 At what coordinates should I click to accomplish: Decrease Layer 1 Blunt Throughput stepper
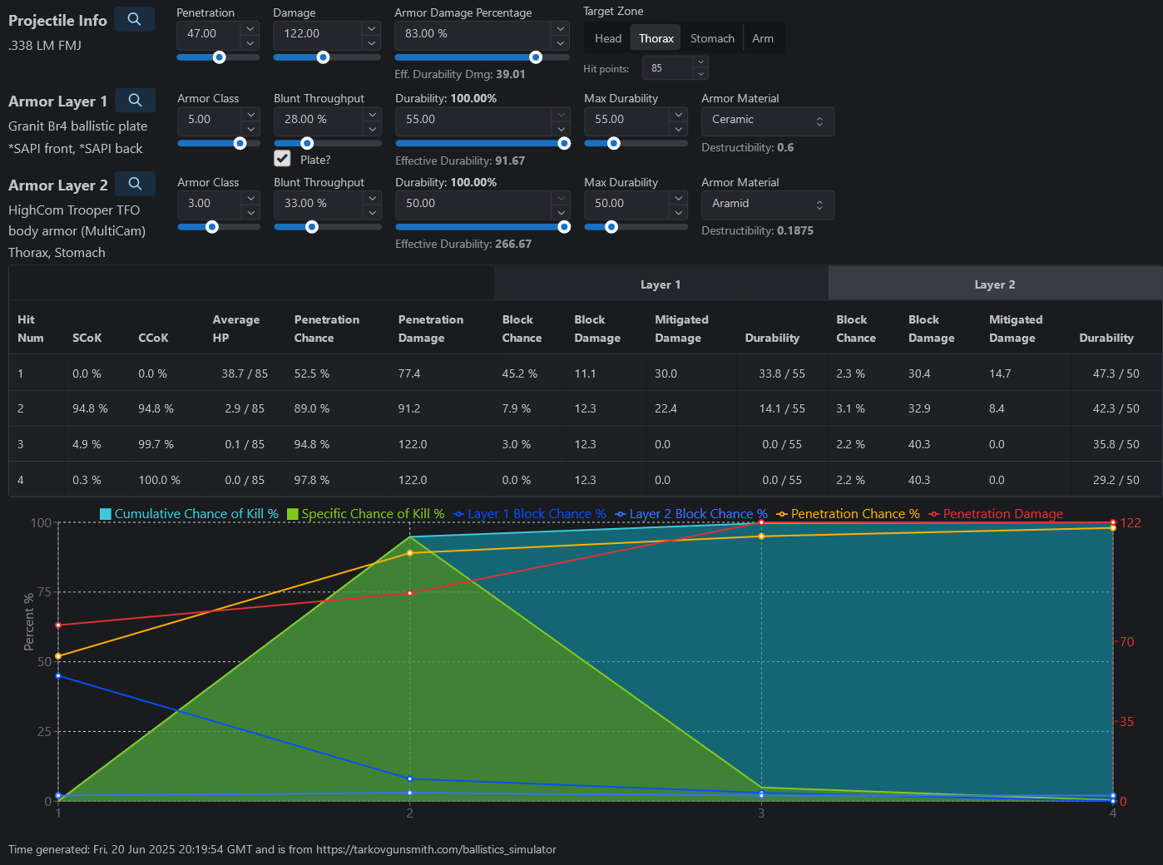[373, 129]
